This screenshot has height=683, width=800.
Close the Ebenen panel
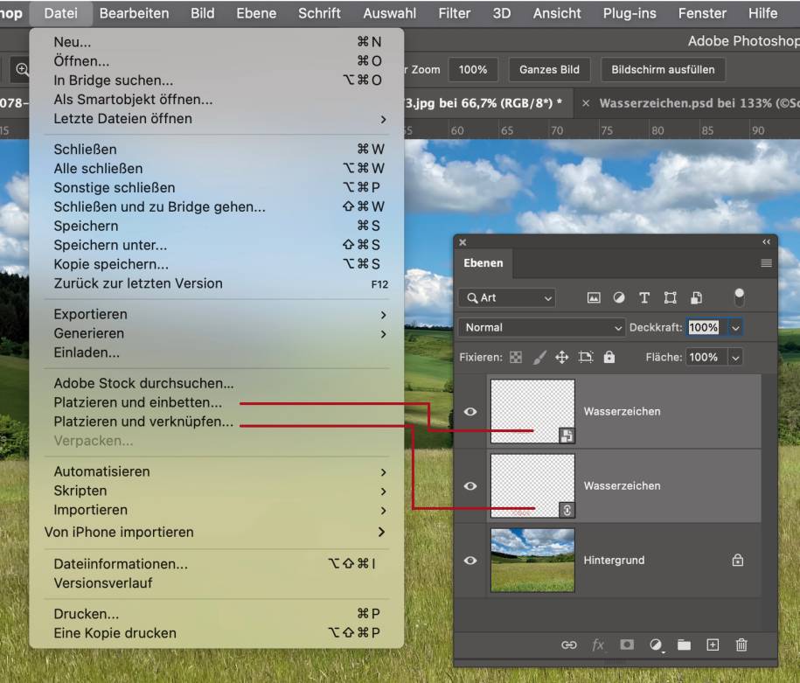tap(463, 242)
